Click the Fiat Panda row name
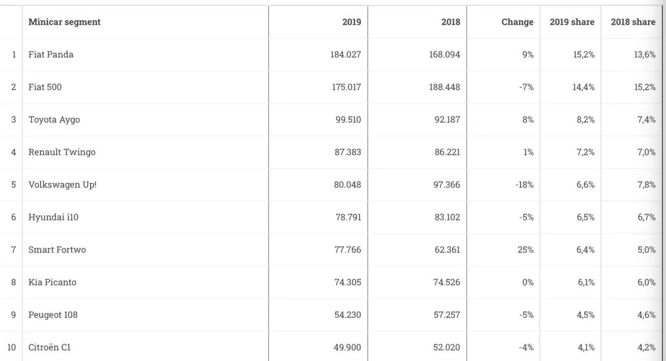Viewport: 666px width, 361px height. [x=51, y=55]
